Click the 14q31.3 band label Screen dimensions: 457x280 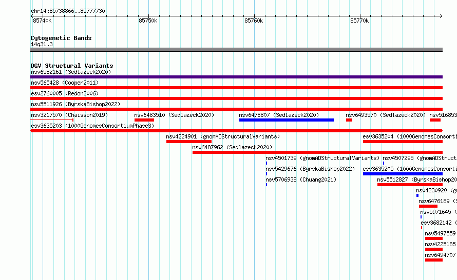click(x=42, y=44)
